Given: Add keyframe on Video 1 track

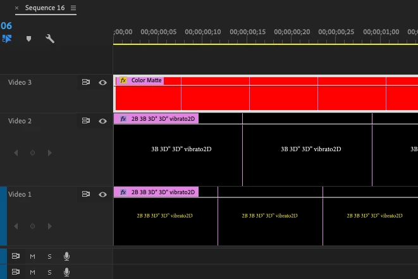Looking at the screenshot, I should [x=32, y=226].
